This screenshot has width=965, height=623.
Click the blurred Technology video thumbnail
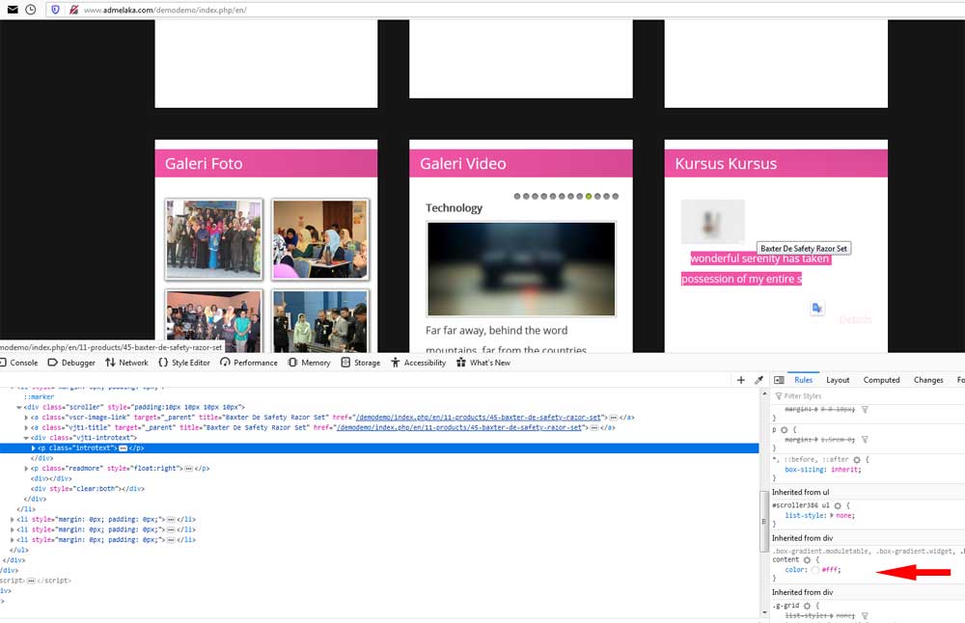tap(521, 269)
